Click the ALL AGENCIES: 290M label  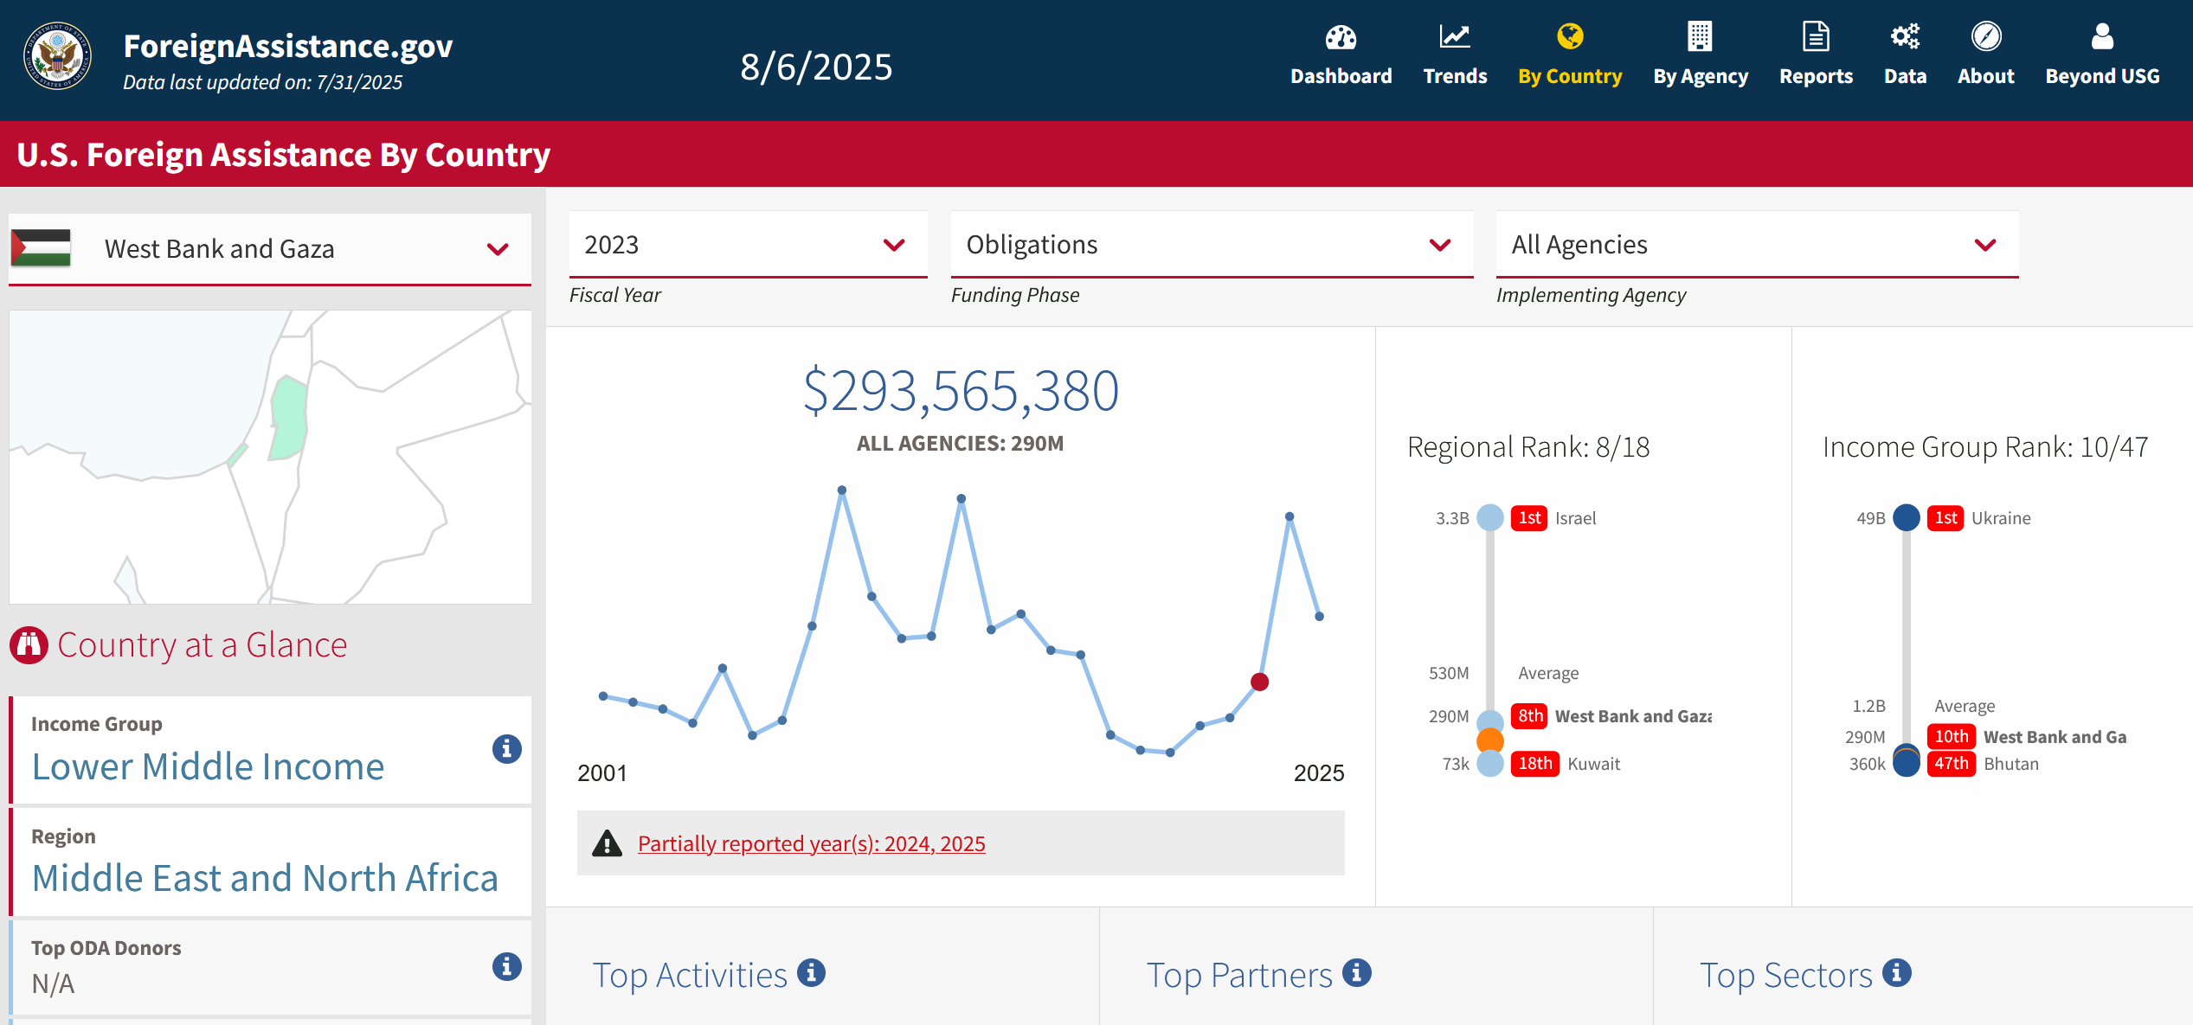[x=960, y=444]
